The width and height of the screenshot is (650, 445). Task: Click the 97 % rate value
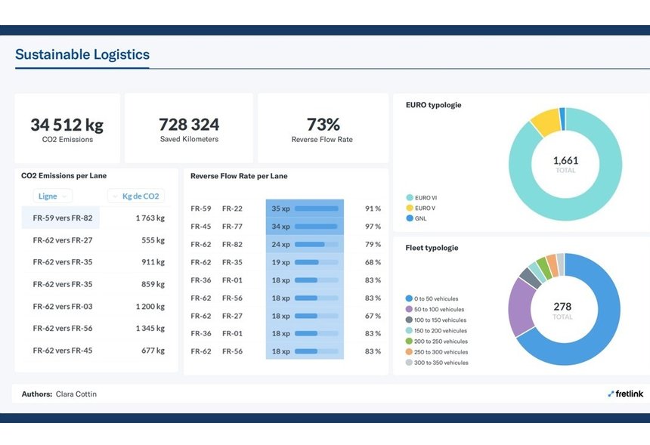coord(373,226)
